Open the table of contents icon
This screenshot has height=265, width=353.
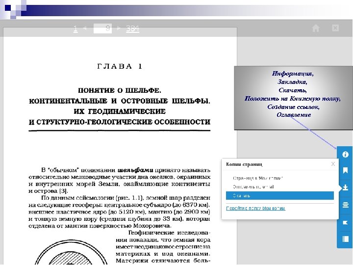[x=345, y=239]
